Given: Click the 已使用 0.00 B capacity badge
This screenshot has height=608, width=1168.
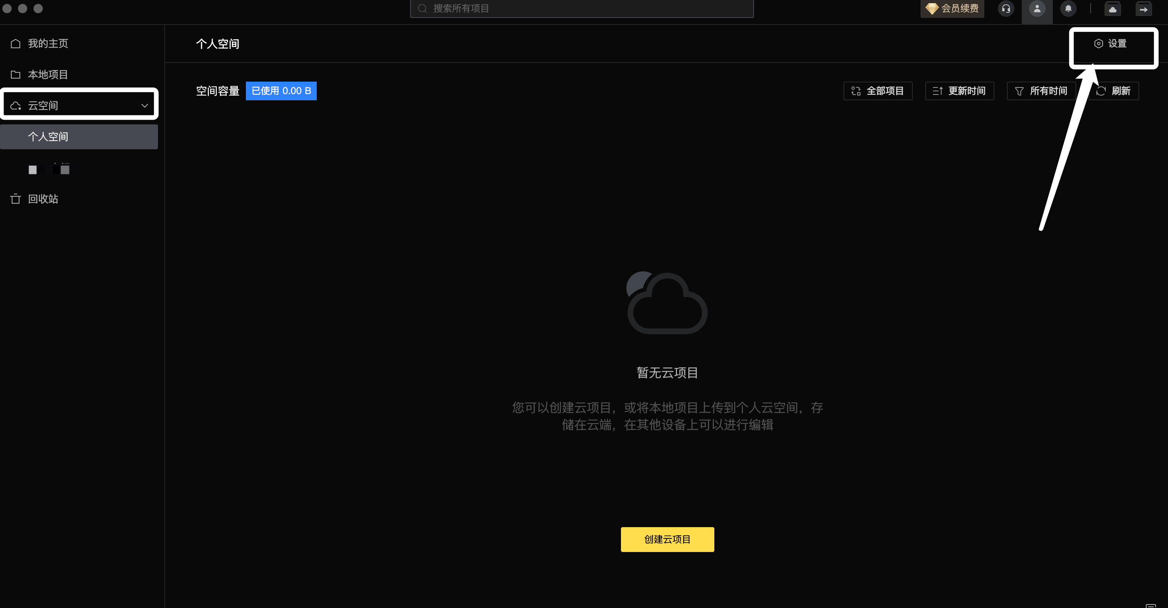Looking at the screenshot, I should tap(281, 91).
